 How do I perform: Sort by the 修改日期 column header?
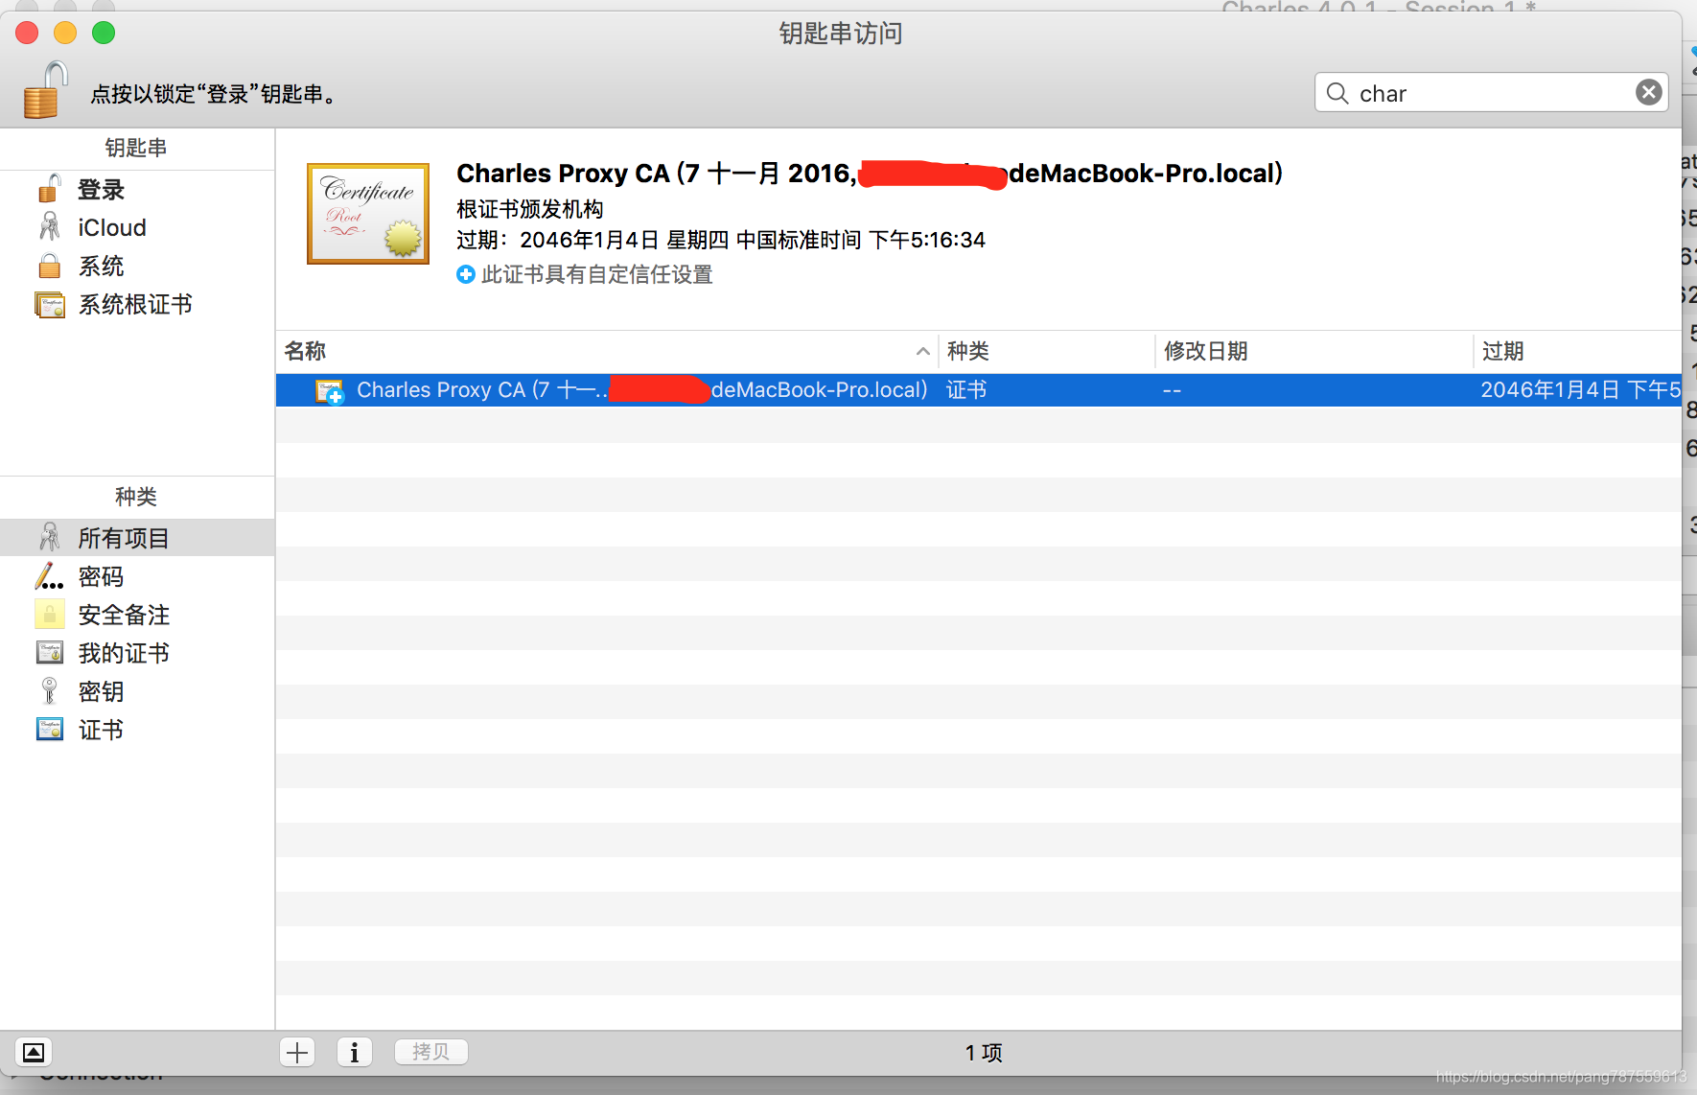tap(1313, 351)
